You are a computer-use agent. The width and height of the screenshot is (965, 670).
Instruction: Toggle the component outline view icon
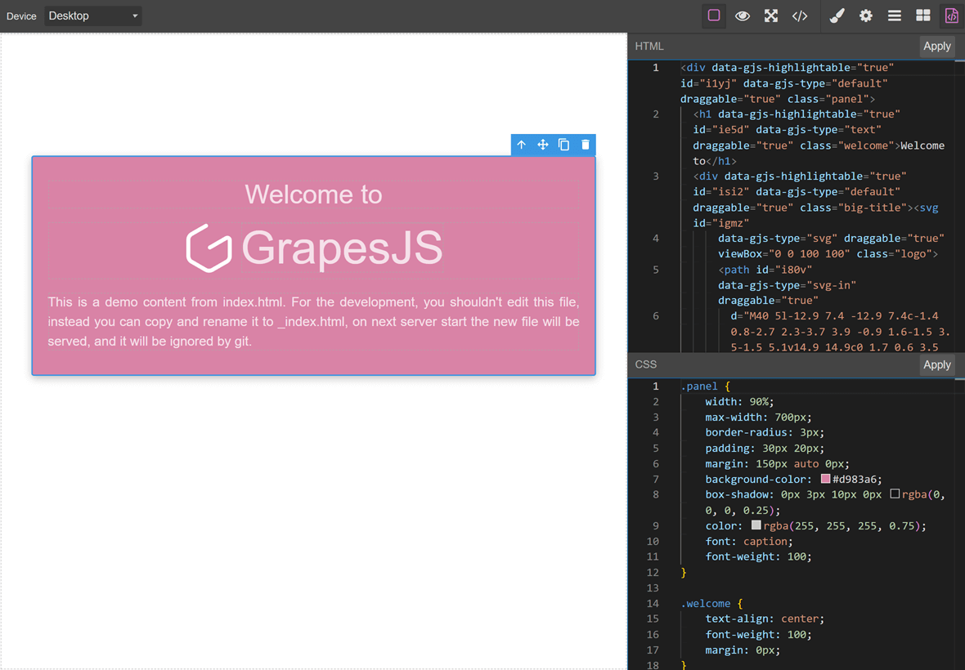[x=714, y=16]
